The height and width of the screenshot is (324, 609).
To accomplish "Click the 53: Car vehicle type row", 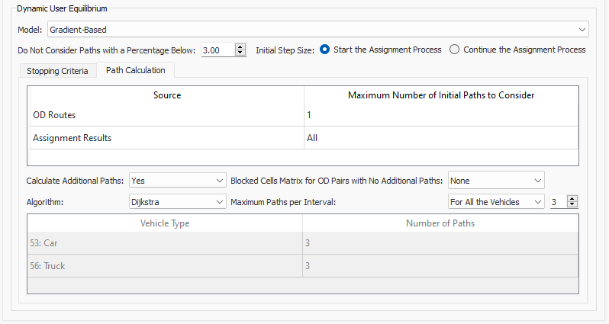I will [x=165, y=243].
